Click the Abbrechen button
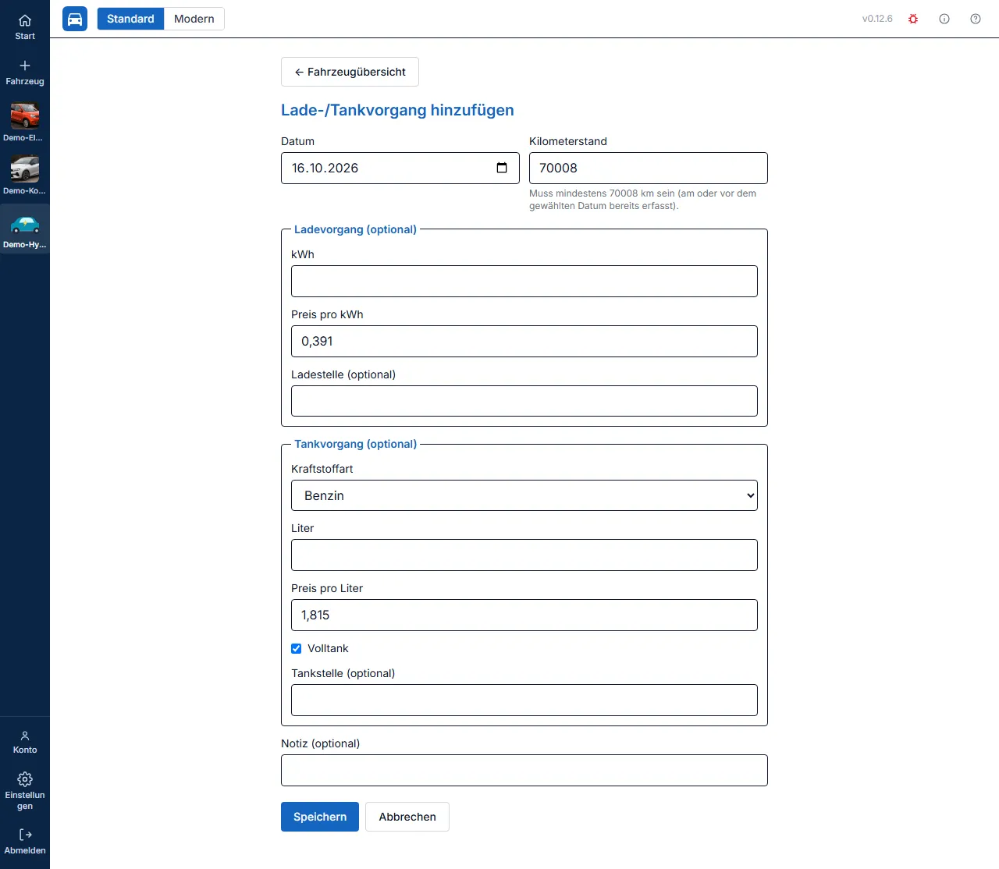 tap(407, 817)
